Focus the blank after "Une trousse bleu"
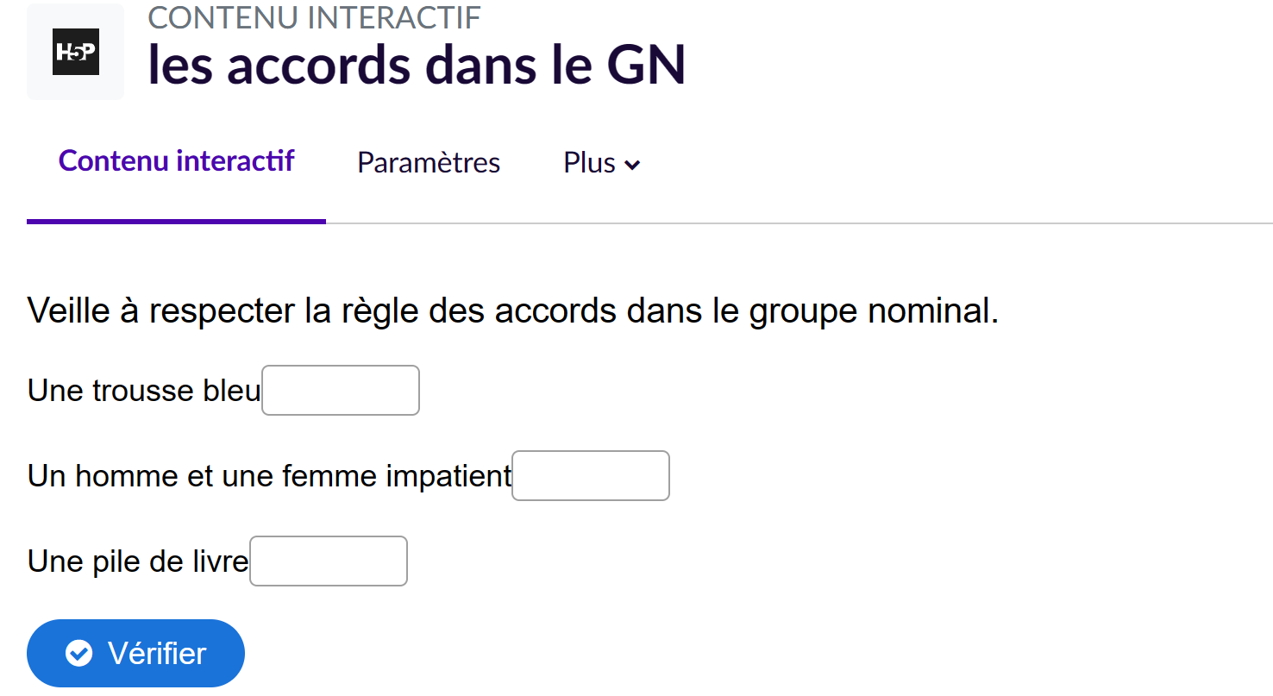The width and height of the screenshot is (1273, 696). [x=341, y=391]
